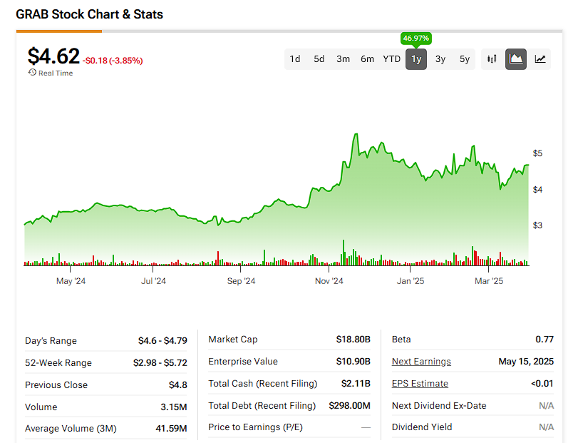
Task: Switch to candlestick chart view
Action: (492, 59)
